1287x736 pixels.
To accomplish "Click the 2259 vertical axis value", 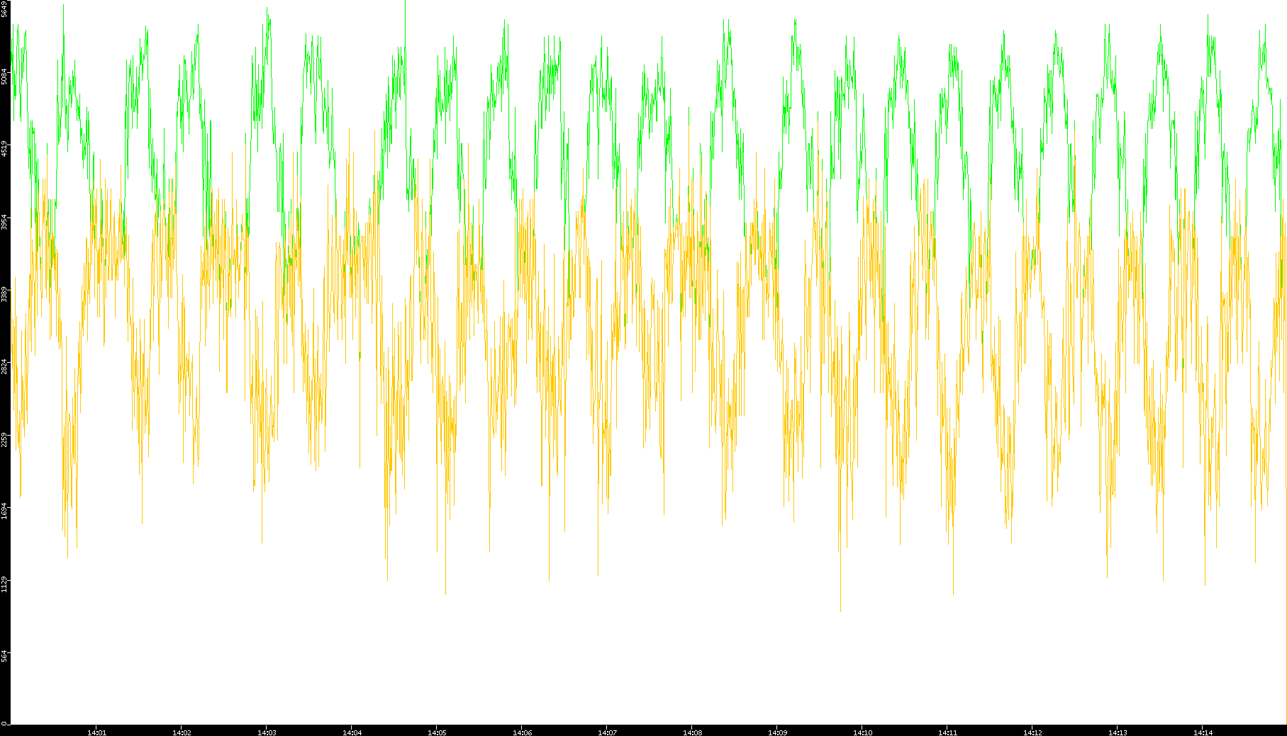I will click(4, 438).
